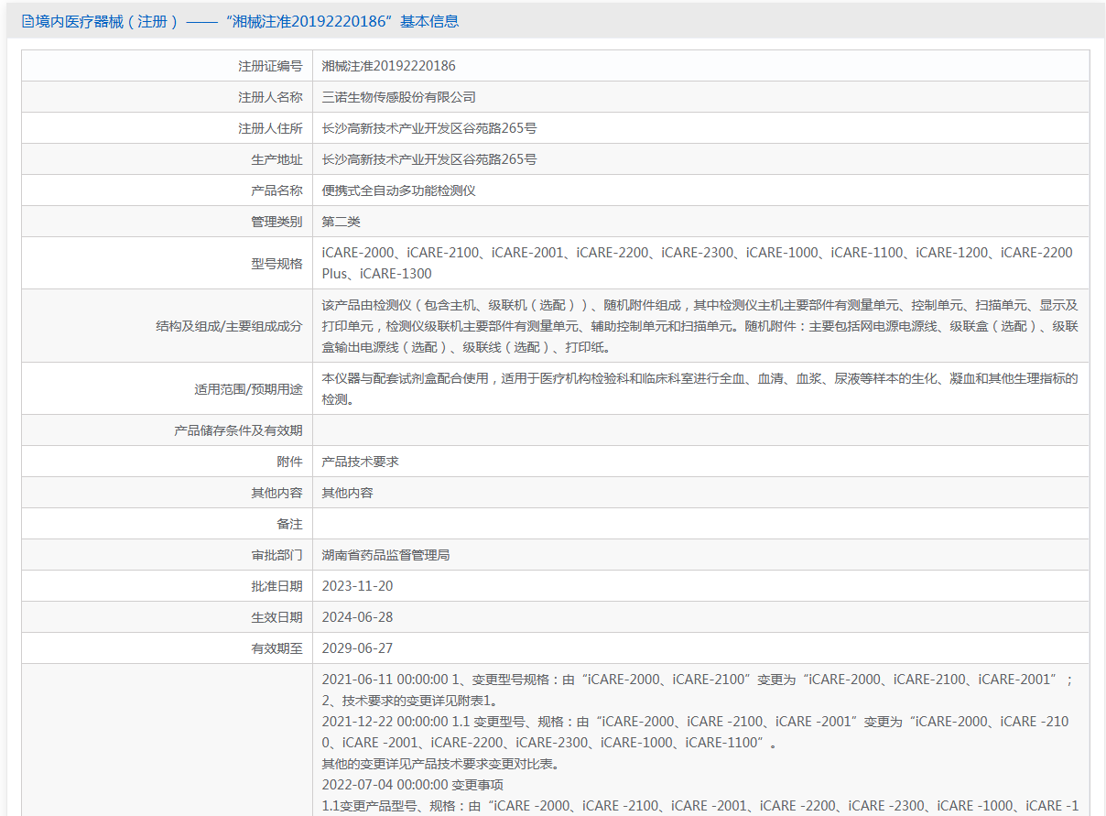1106x816 pixels.
Task: Click the 其他内容 label cell
Action: [x=167, y=493]
